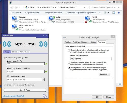The image size is (127, 103).
Task: Check Telefonos kapcsolat létrehozása option
Action: coord(69,63)
